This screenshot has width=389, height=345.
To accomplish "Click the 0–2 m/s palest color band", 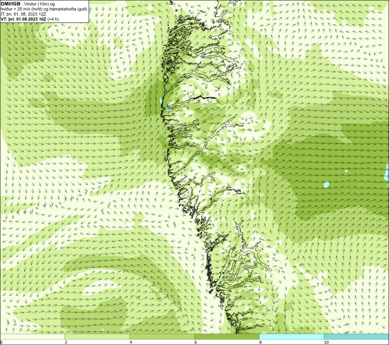I will 33,336.
